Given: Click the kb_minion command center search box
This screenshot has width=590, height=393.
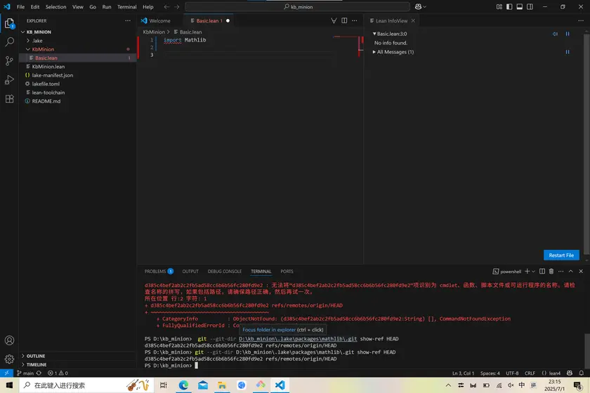Looking at the screenshot, I should pyautogui.click(x=298, y=7).
